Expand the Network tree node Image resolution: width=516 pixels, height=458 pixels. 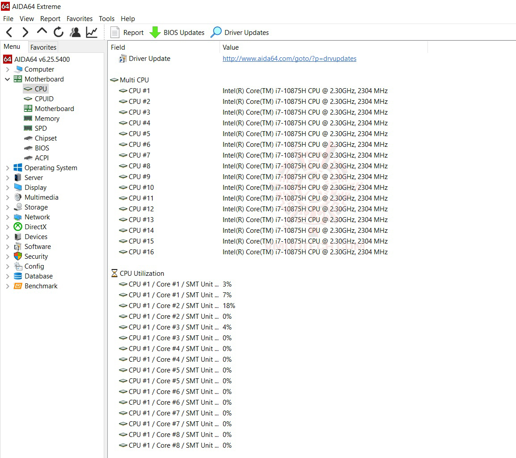pyautogui.click(x=8, y=218)
